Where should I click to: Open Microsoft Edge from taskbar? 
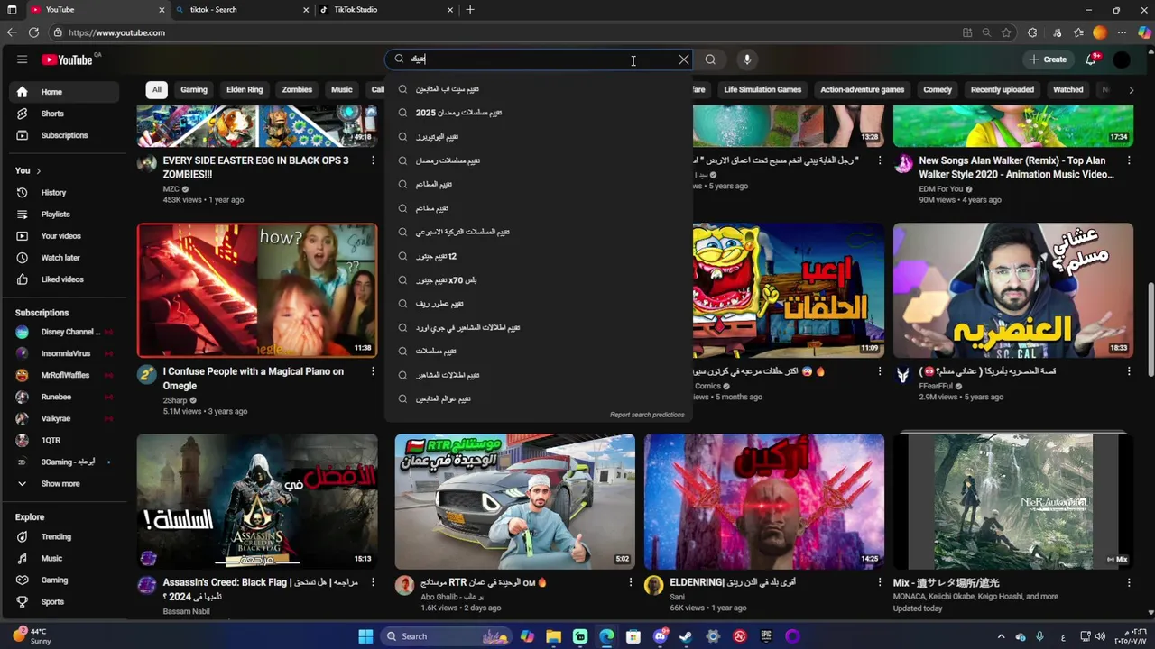coord(606,636)
